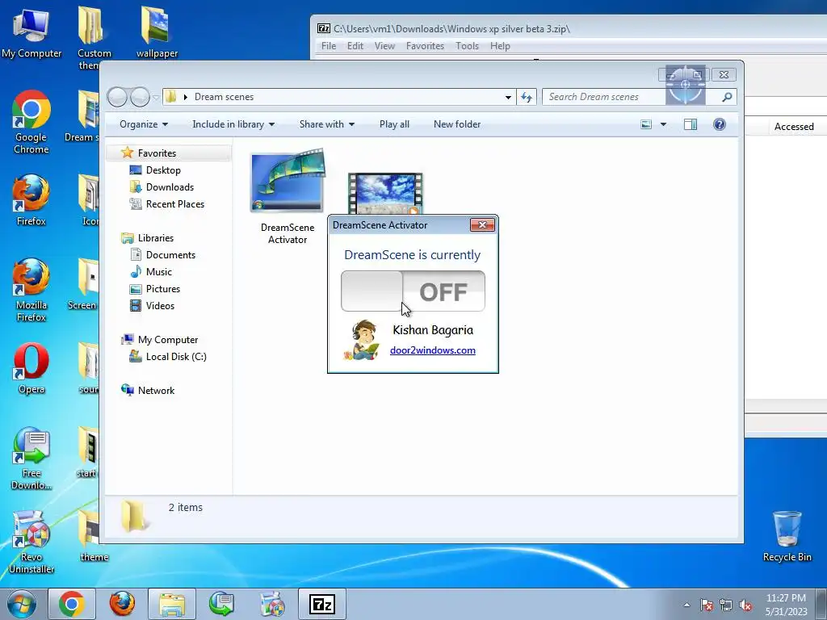Change view using the view icon
This screenshot has width=827, height=620.
coord(646,124)
